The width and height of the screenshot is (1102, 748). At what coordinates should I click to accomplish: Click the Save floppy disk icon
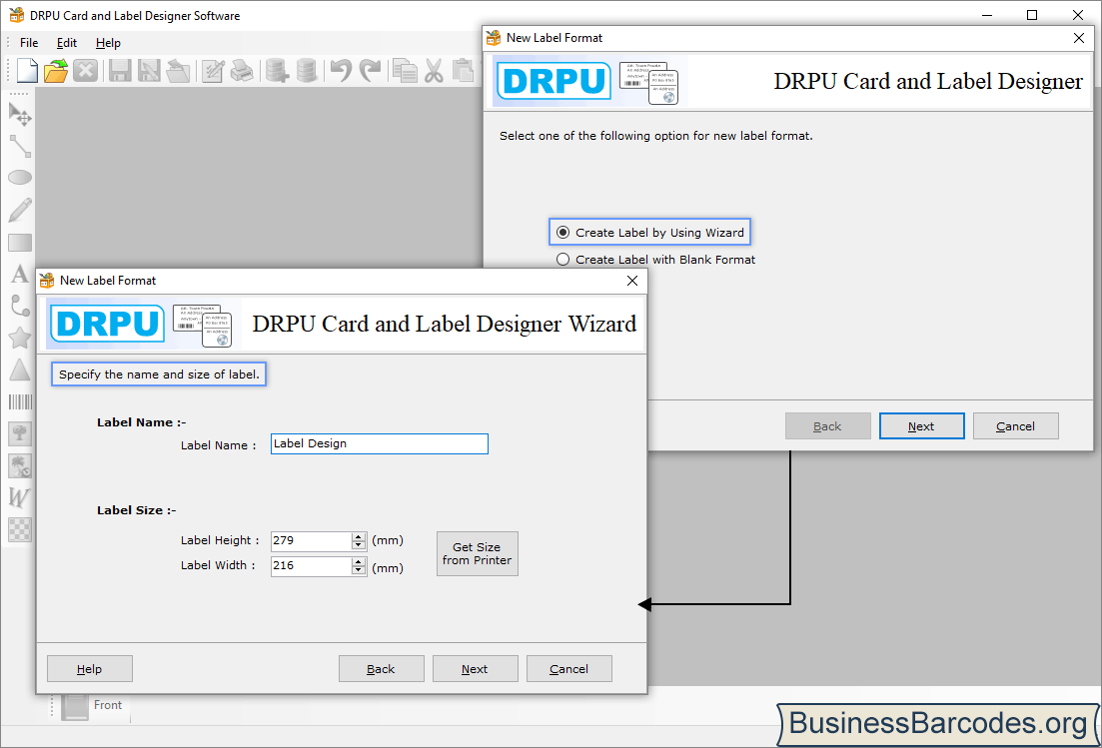pyautogui.click(x=120, y=70)
